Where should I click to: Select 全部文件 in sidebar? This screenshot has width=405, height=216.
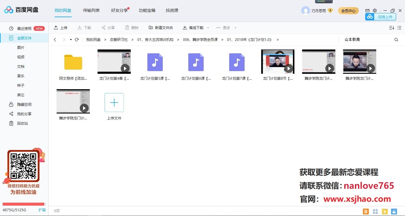pos(24,38)
